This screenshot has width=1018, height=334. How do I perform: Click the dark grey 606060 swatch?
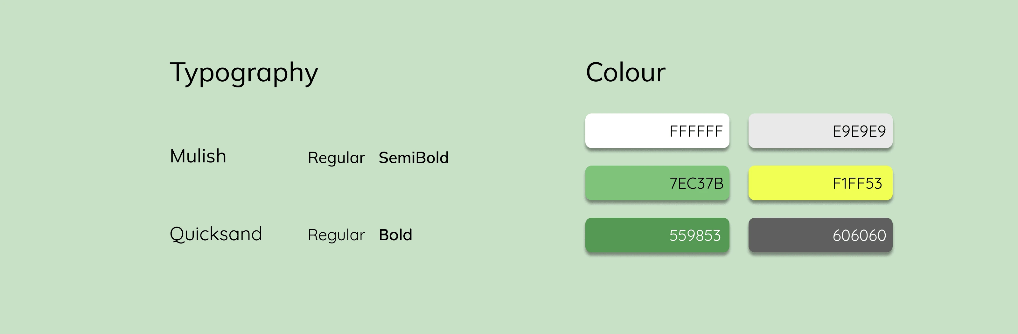[x=820, y=235]
